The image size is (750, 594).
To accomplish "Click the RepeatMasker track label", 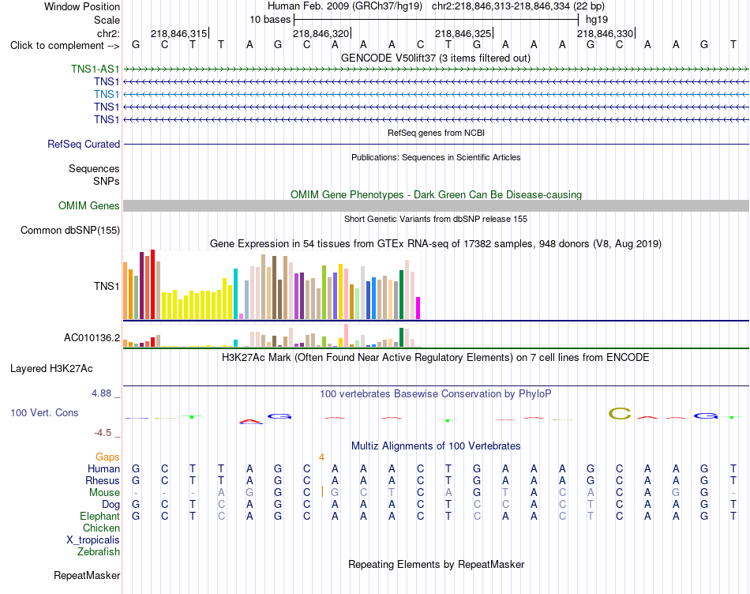I will pos(87,575).
